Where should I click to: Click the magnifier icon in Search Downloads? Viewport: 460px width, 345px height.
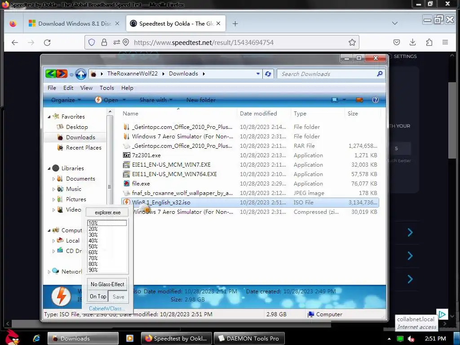(380, 74)
